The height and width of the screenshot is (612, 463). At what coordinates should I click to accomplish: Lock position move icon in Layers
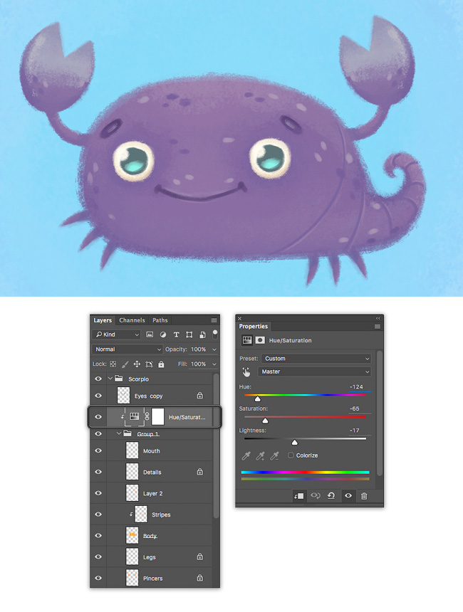137,364
